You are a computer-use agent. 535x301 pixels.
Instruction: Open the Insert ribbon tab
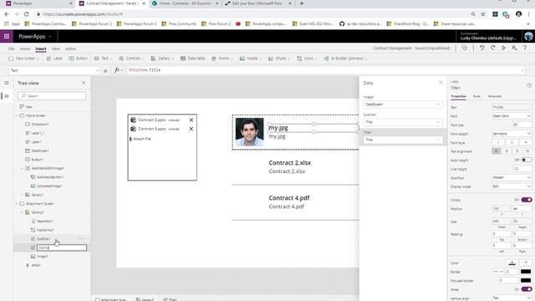41,48
